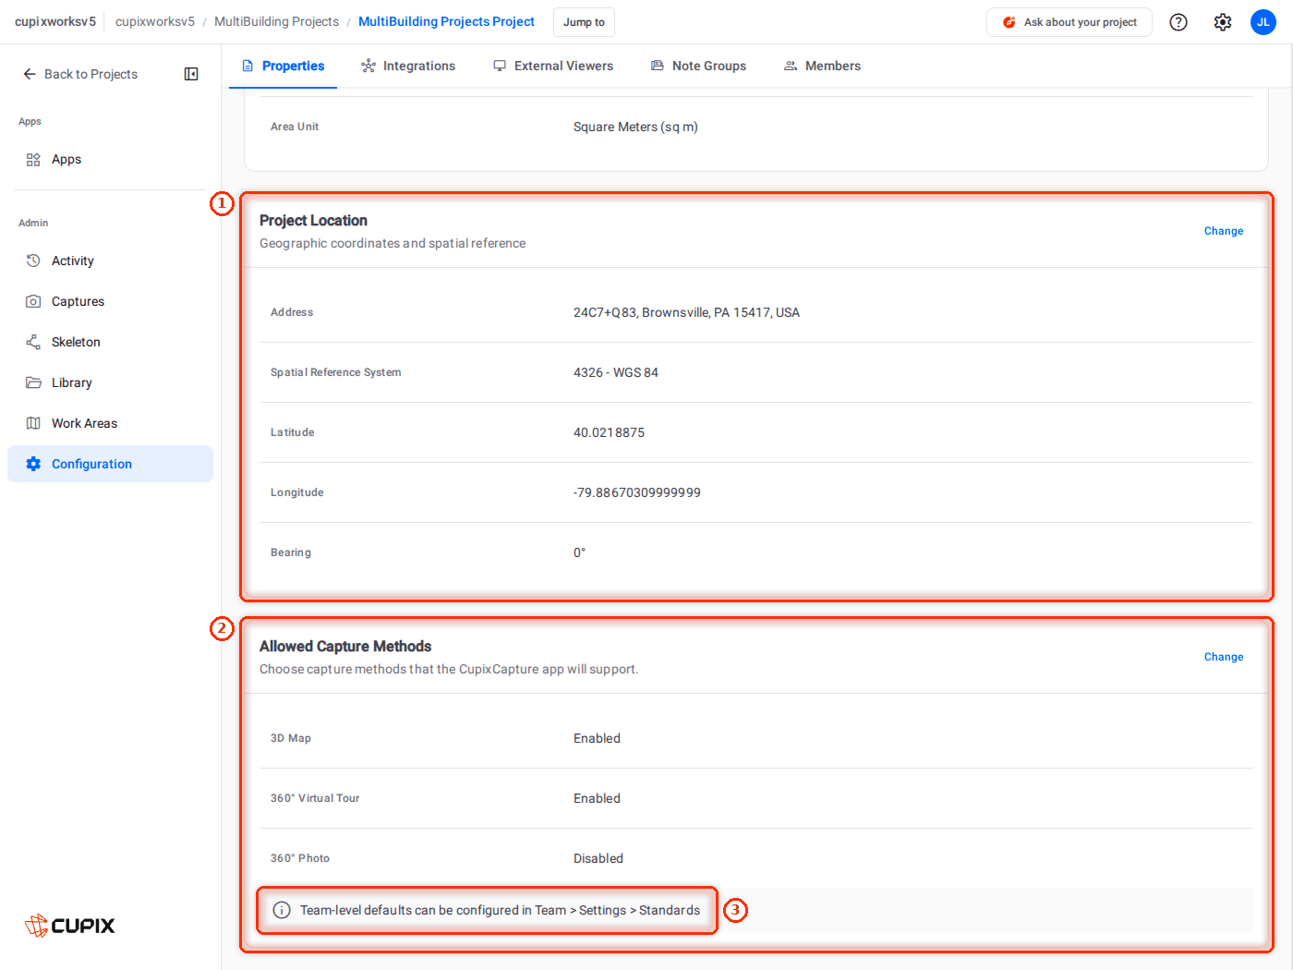Open the External Viewers tab
The height and width of the screenshot is (970, 1293).
click(x=553, y=66)
